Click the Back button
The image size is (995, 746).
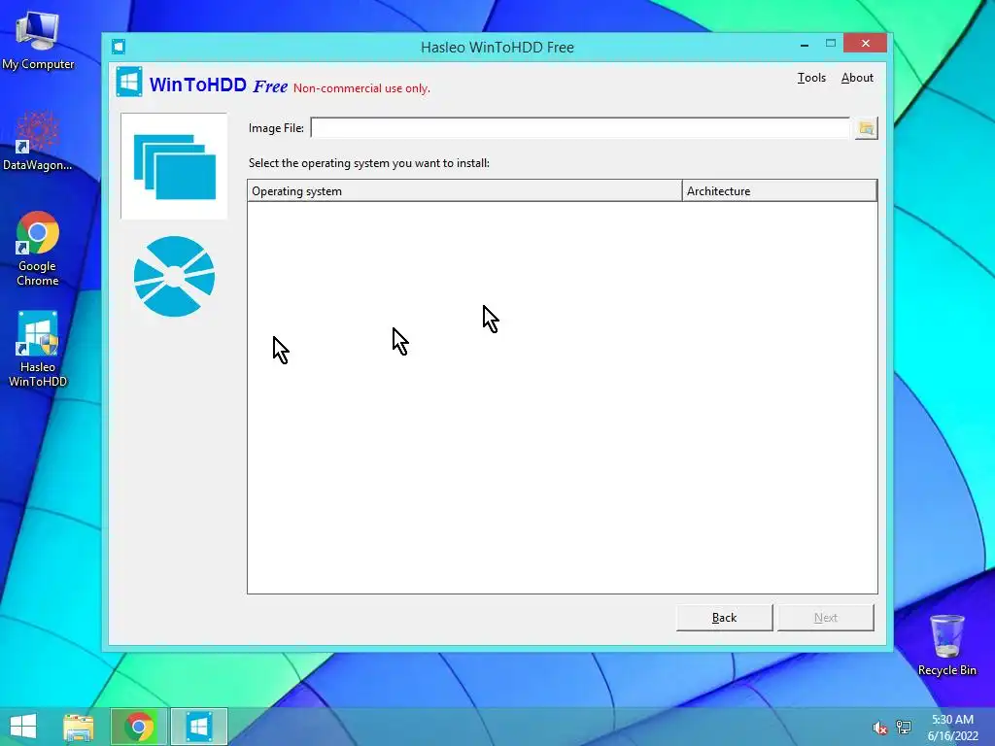click(724, 617)
